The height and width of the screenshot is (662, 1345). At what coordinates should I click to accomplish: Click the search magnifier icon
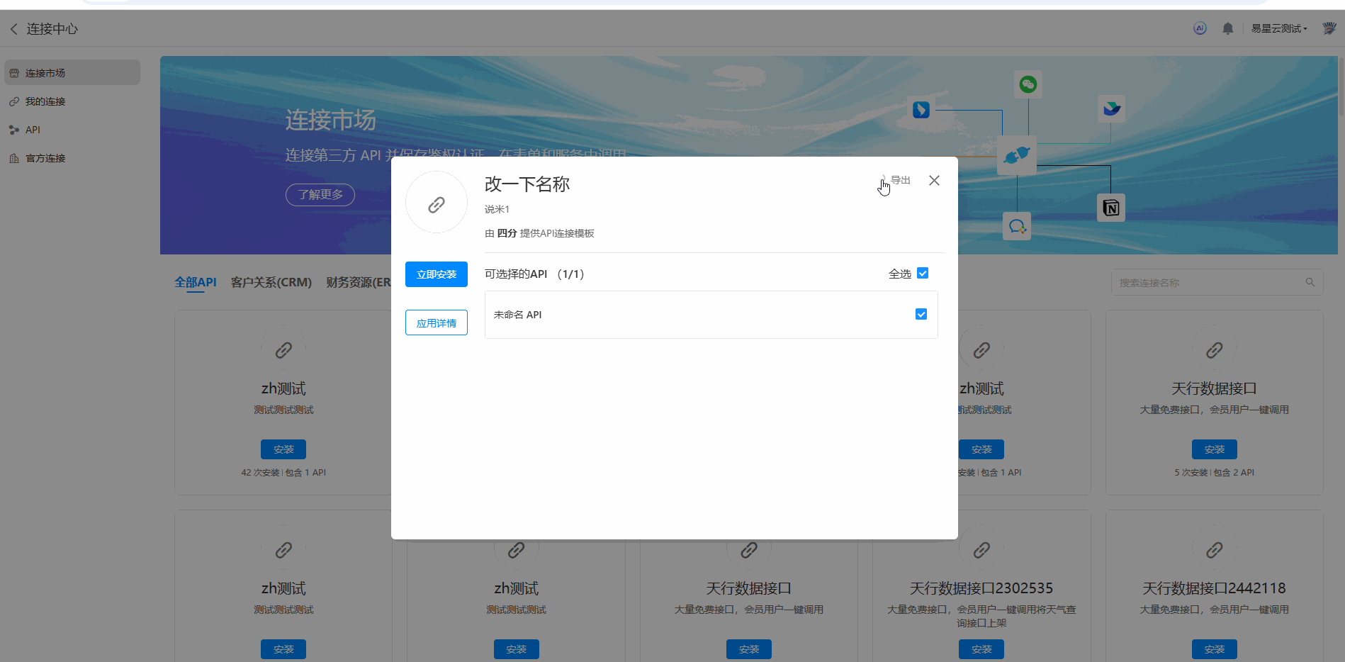point(1310,282)
